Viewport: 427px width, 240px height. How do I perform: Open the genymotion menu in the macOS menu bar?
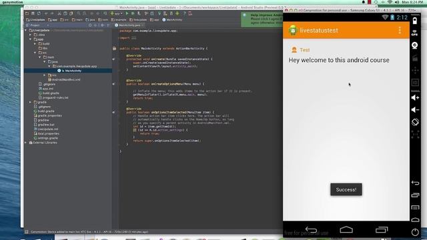click(13, 2)
